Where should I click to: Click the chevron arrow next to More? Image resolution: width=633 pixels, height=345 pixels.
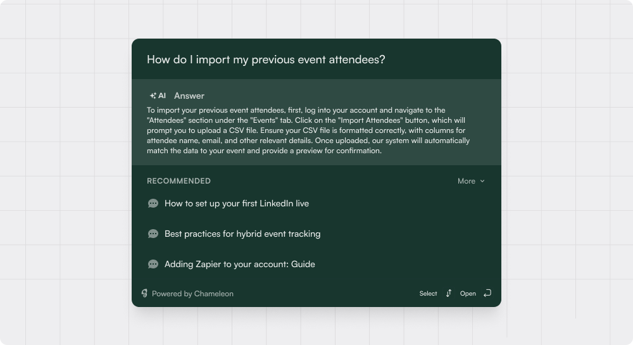pyautogui.click(x=482, y=181)
